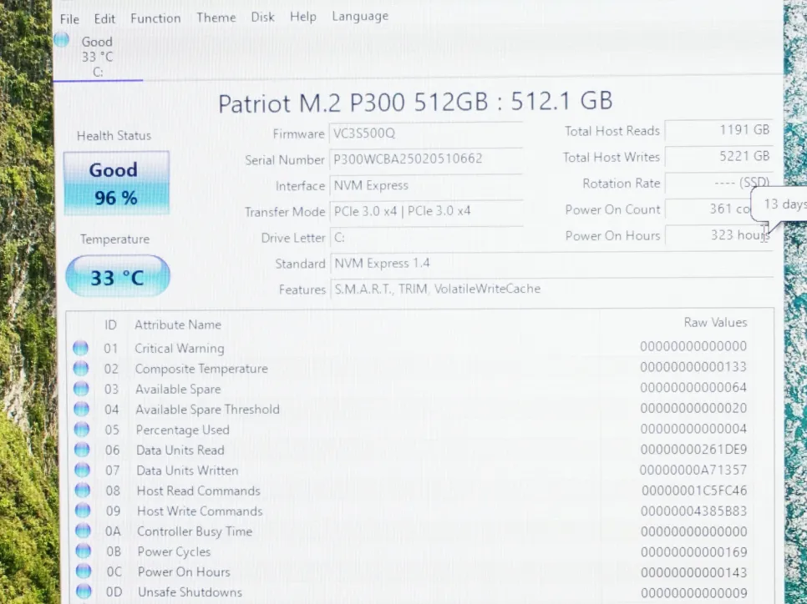Click the Available Spare status orb icon
Viewport: 807px width, 604px height.
81,389
